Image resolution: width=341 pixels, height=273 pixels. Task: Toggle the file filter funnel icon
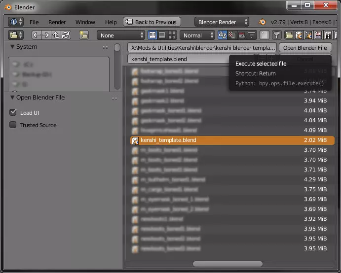tap(277, 35)
